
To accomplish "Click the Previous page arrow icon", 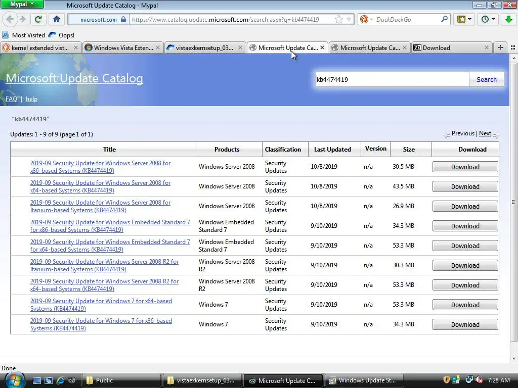I will 447,135.
